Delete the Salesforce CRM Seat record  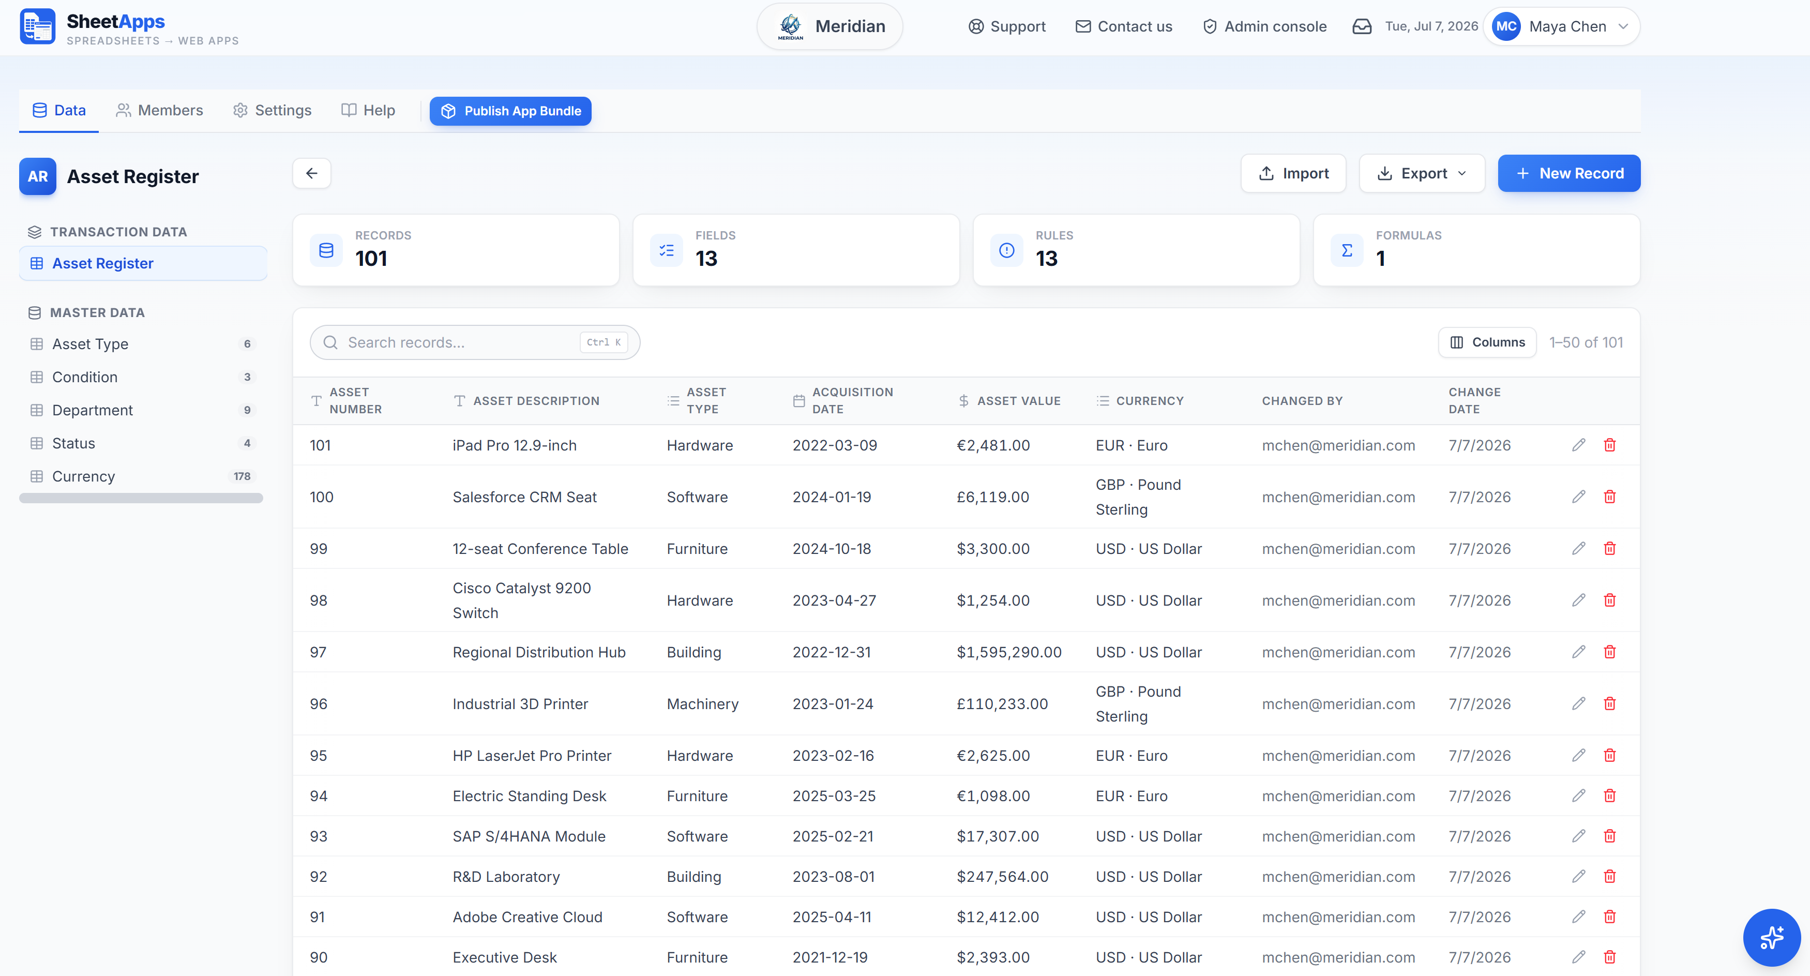tap(1610, 497)
